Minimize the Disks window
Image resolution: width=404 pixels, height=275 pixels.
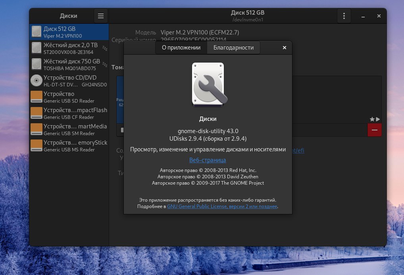pyautogui.click(x=364, y=16)
